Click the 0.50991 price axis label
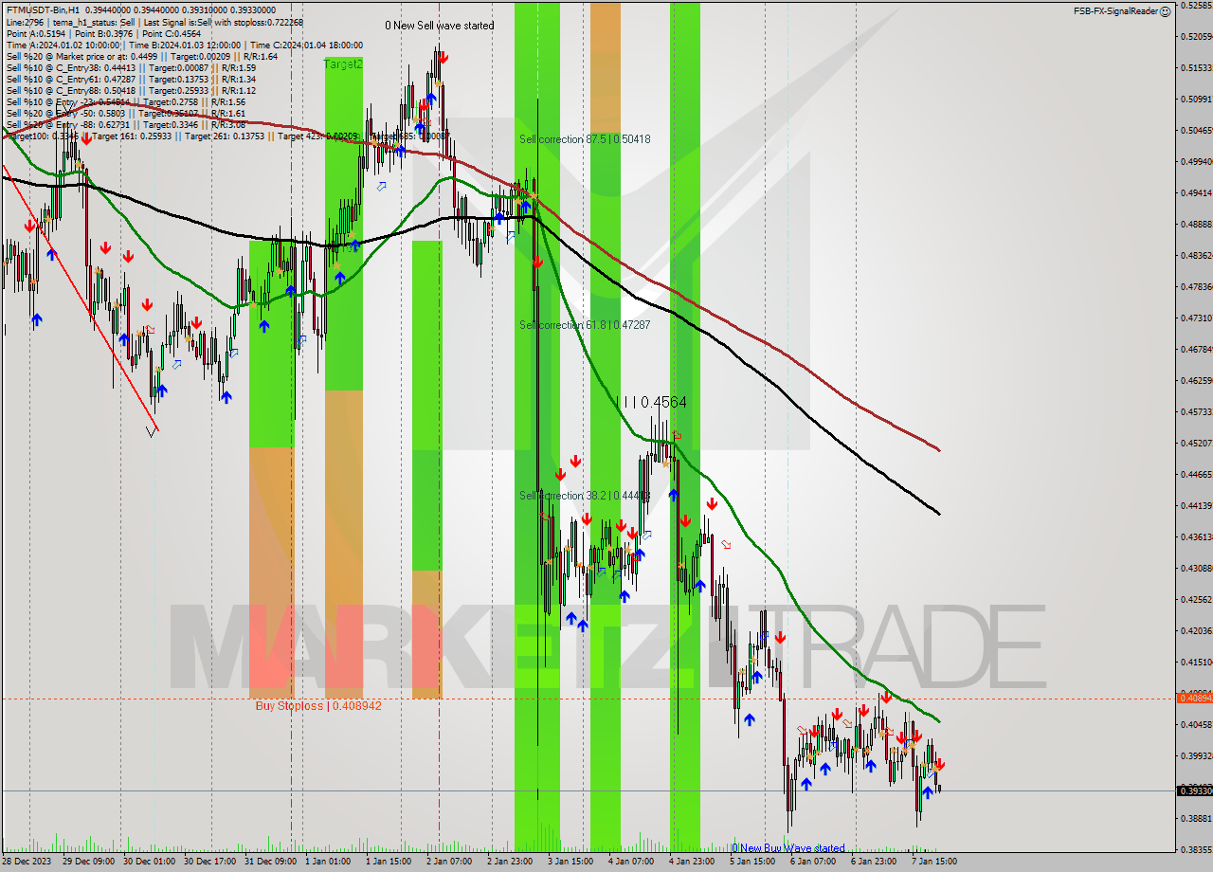 coord(1196,99)
